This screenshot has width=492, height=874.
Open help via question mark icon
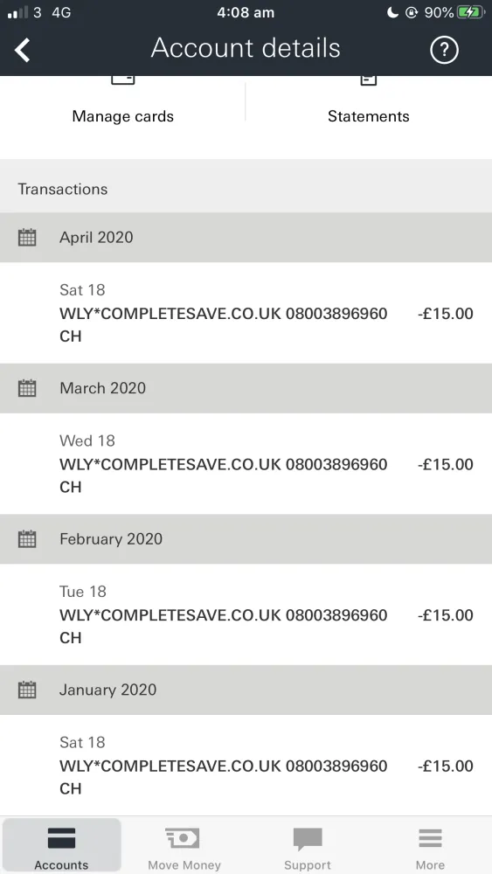coord(444,50)
